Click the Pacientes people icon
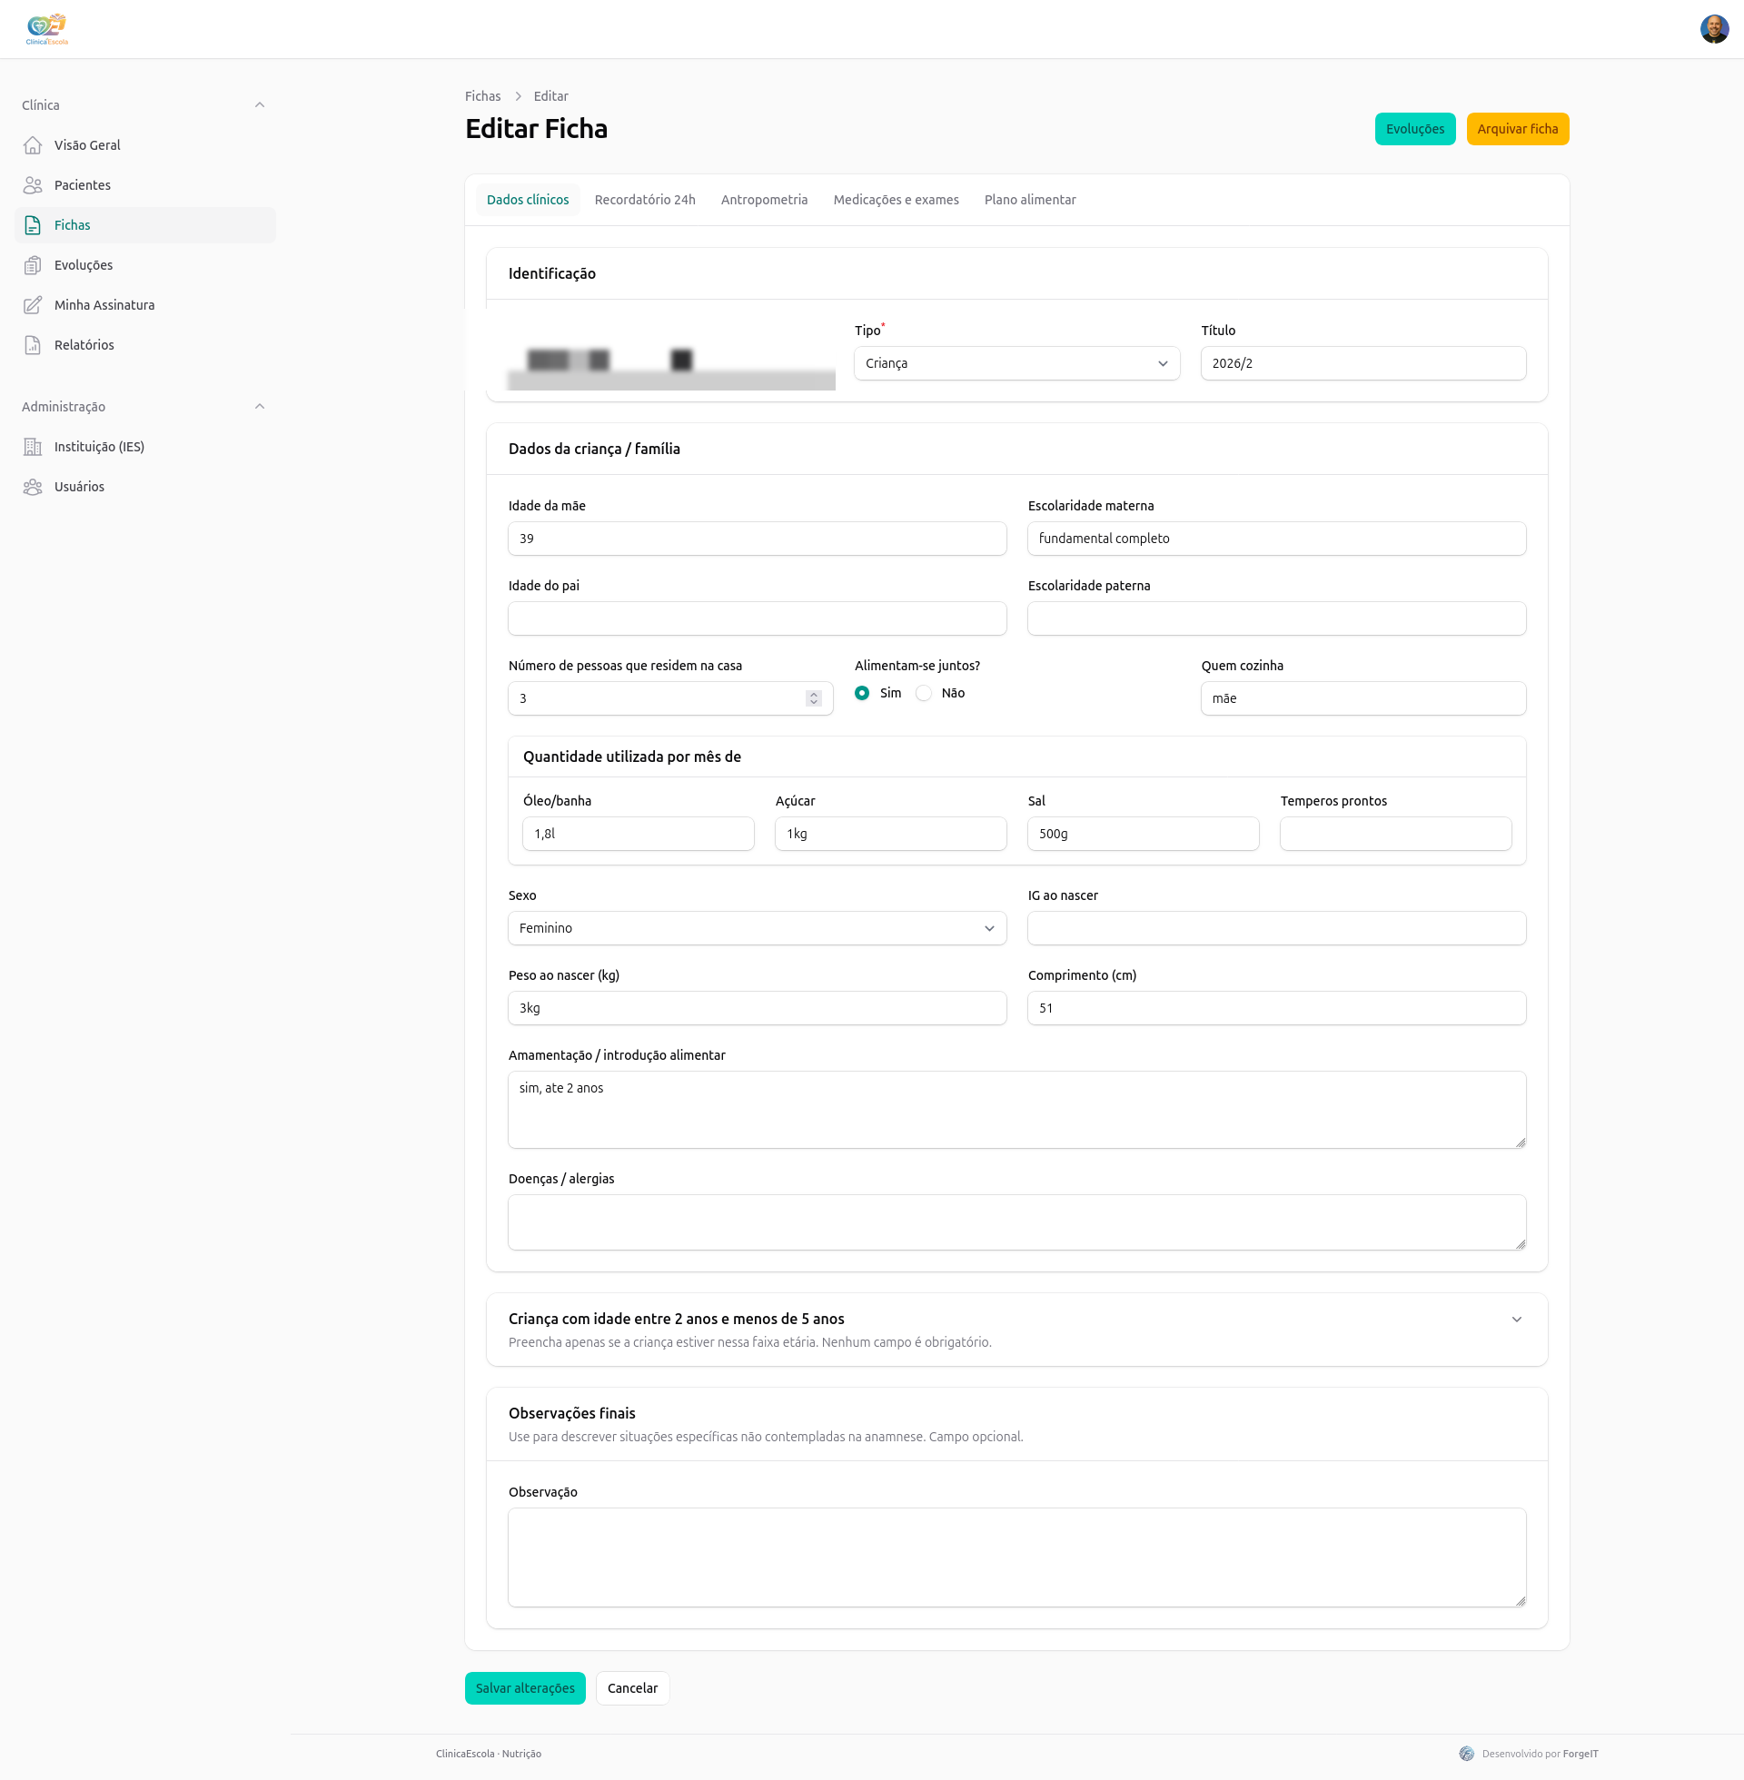Viewport: 1744px width, 1780px height. point(33,185)
